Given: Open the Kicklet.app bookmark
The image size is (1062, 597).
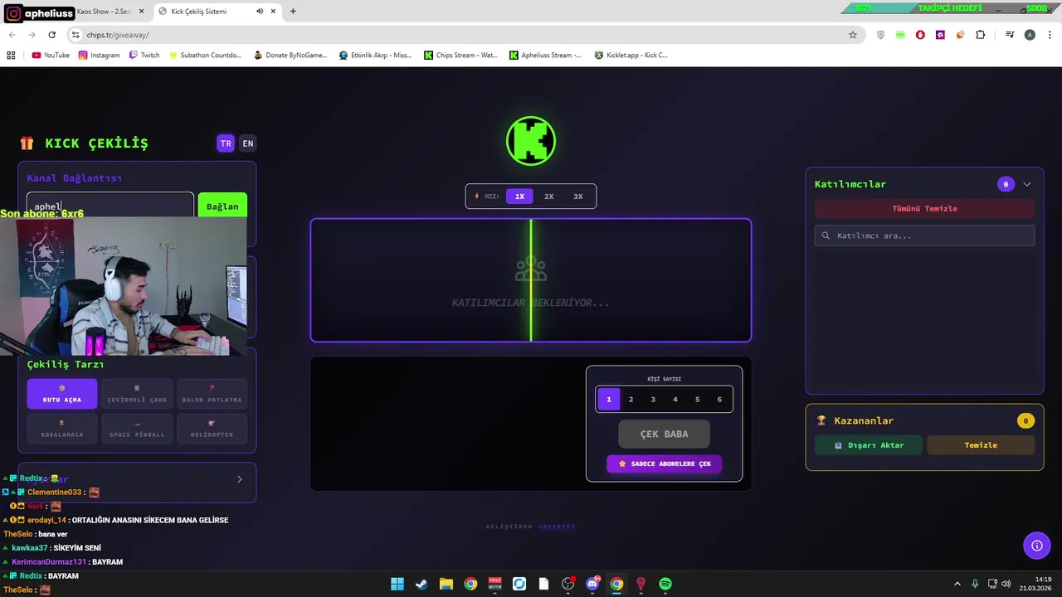Looking at the screenshot, I should click(x=631, y=56).
